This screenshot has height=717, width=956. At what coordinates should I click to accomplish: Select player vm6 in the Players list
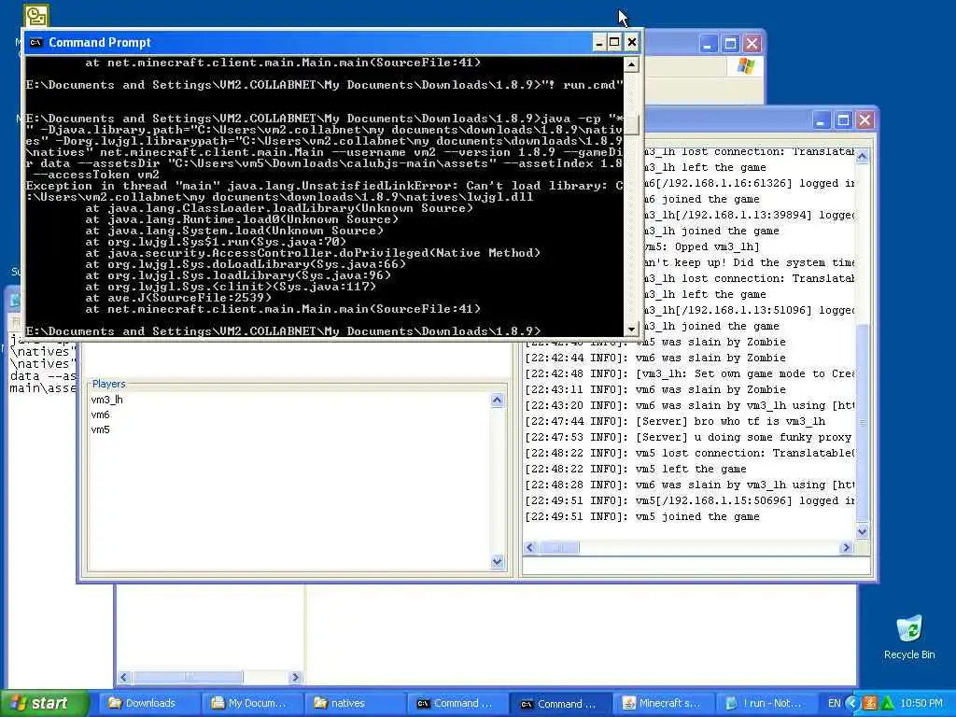tap(100, 415)
